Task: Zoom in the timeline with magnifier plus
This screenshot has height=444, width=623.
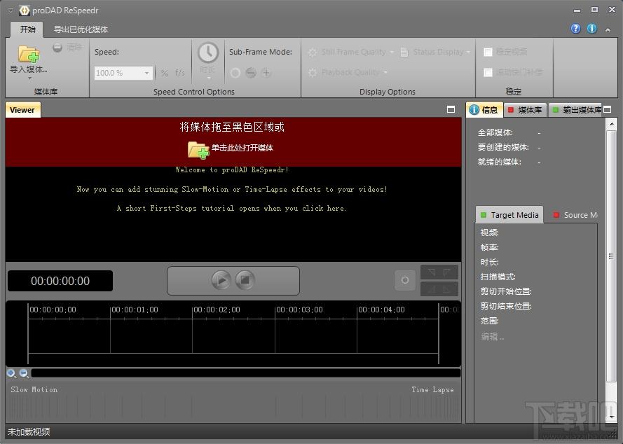Action: 11,373
